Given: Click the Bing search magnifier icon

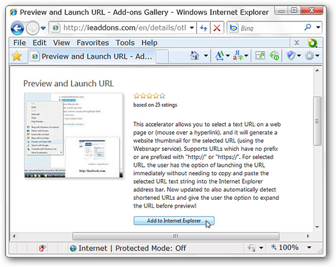Looking at the screenshot, I should [x=308, y=27].
